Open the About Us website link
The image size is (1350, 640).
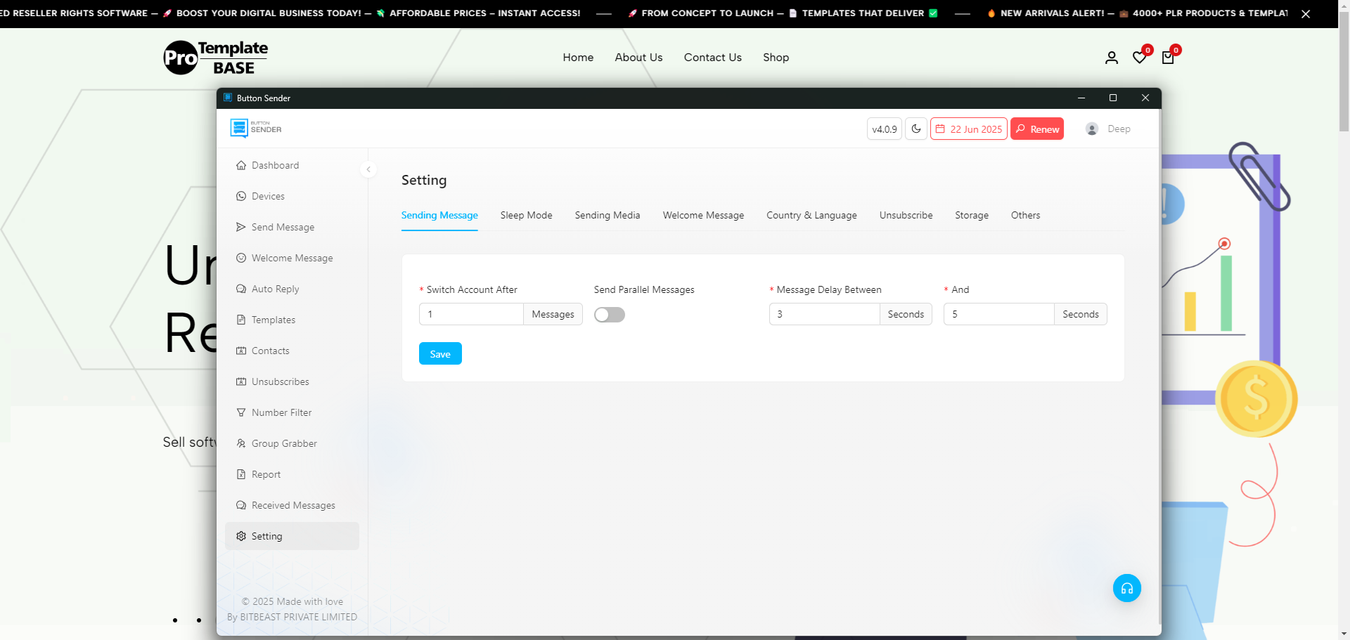[x=638, y=58]
